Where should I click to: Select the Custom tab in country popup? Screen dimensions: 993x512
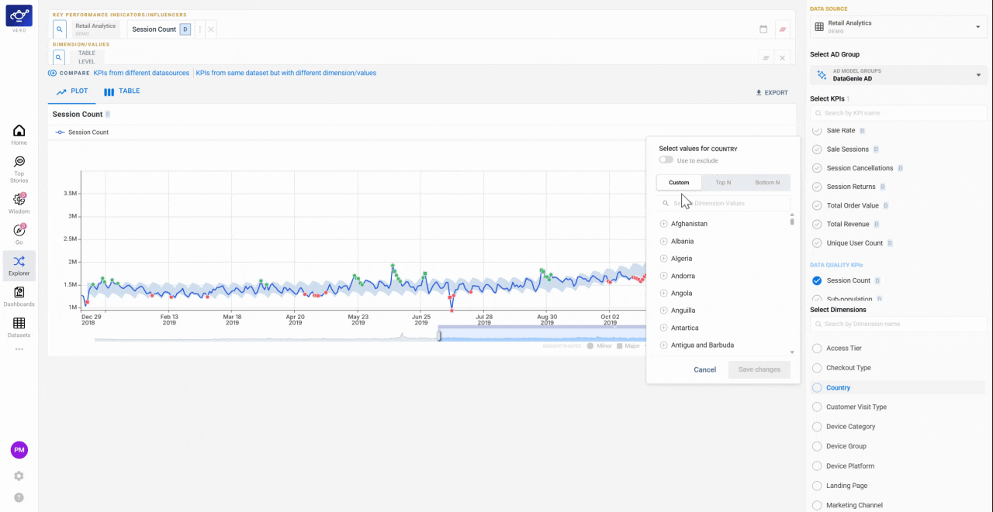tap(679, 183)
